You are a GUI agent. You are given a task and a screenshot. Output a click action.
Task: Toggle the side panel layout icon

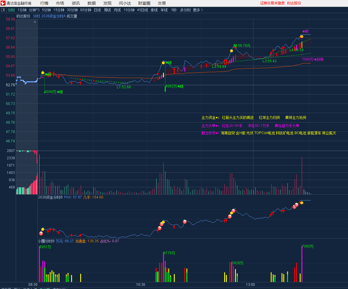click(3, 10)
